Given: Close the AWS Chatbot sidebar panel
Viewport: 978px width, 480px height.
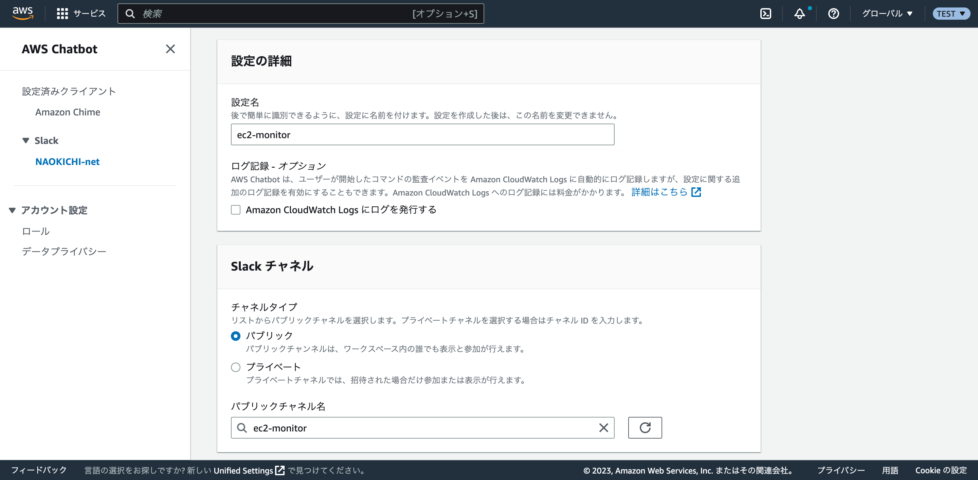Looking at the screenshot, I should 170,49.
